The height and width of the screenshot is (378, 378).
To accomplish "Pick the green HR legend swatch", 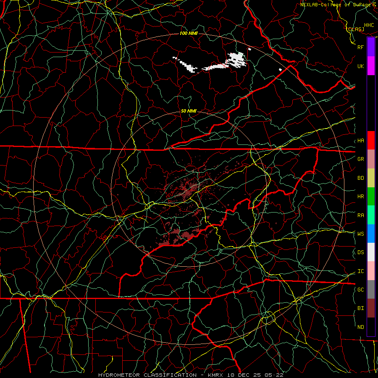I will click(371, 196).
